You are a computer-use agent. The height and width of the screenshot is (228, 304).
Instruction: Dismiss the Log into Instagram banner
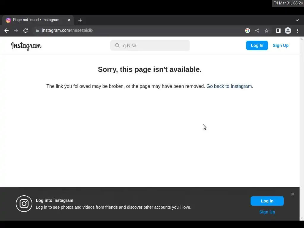[x=292, y=194]
